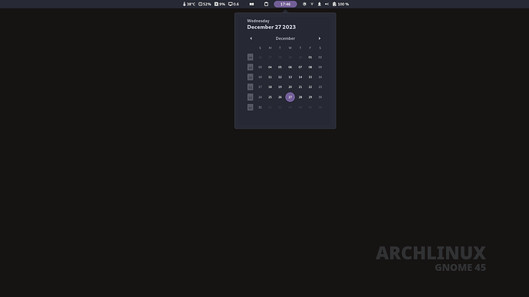Select day 10 in the calendar
This screenshot has width=529, height=297.
tap(260, 77)
